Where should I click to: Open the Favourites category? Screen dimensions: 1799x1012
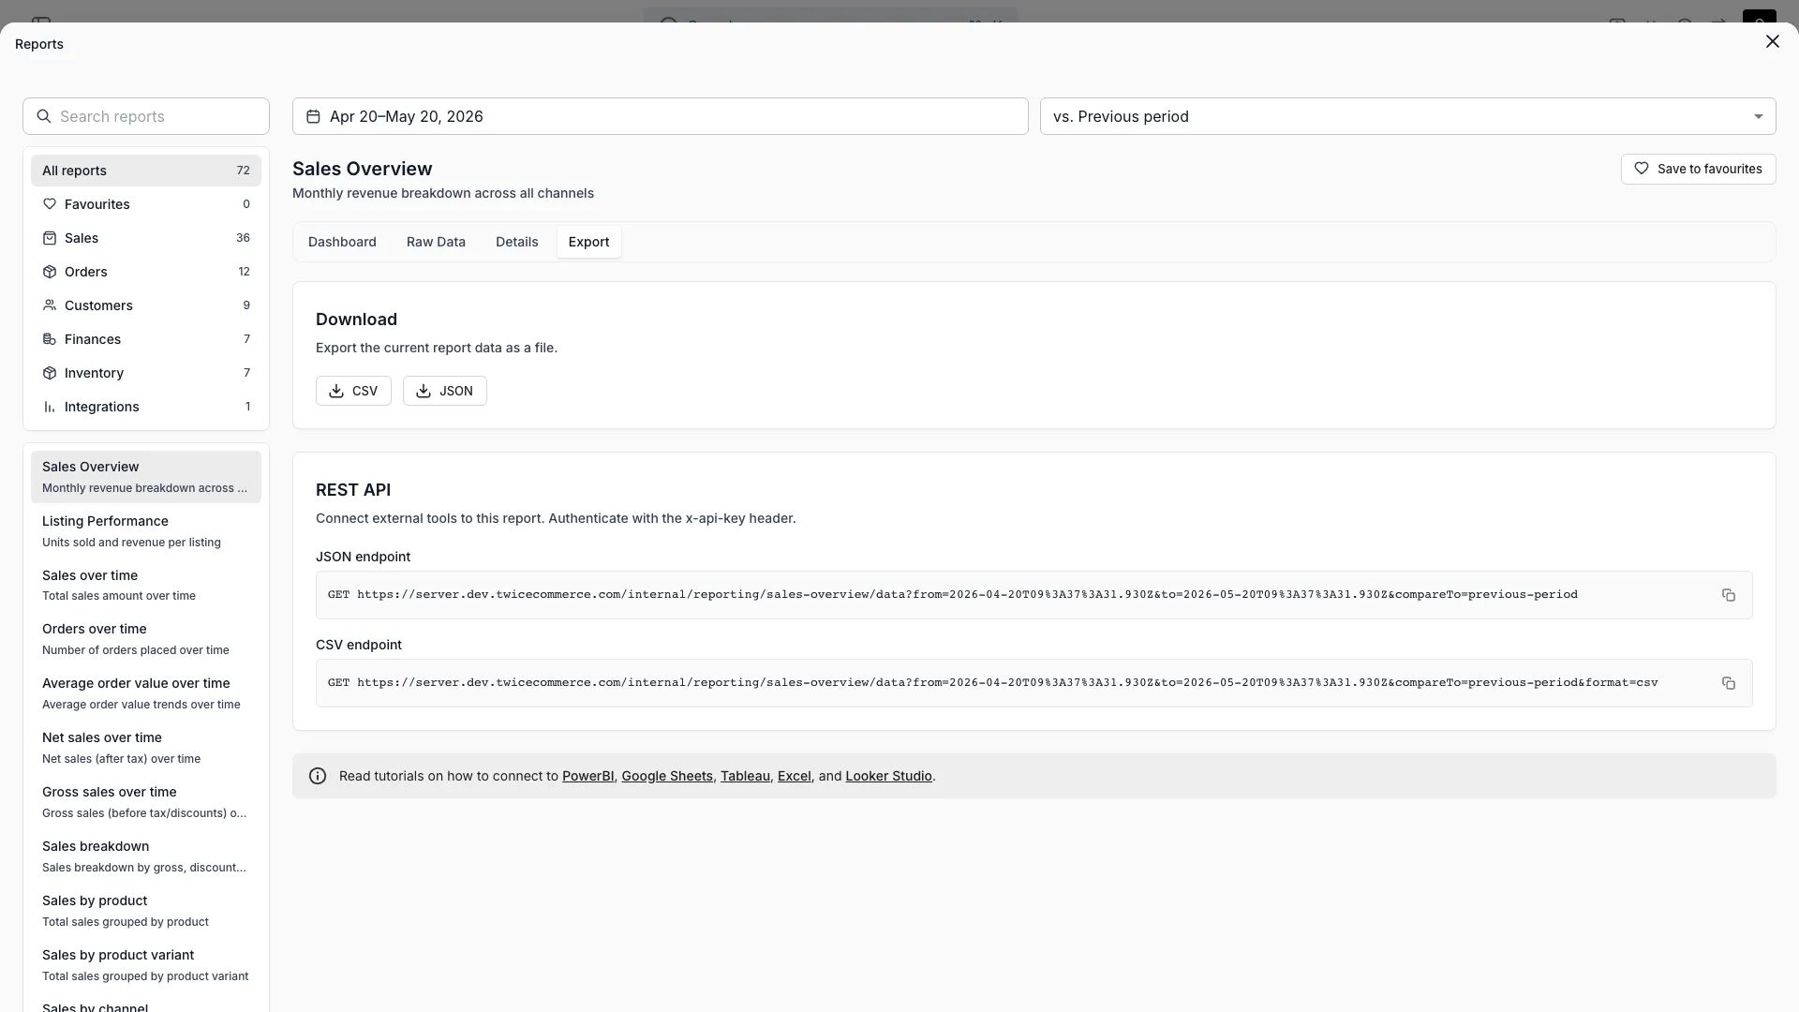coord(146,204)
